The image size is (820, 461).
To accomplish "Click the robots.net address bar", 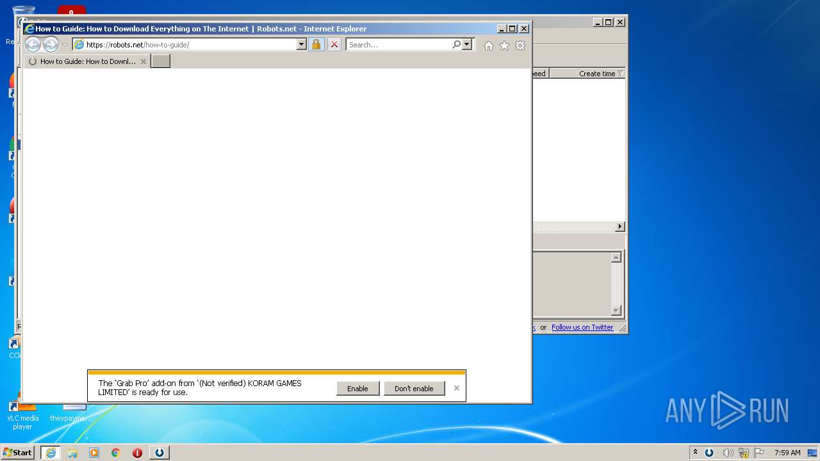I will (184, 45).
